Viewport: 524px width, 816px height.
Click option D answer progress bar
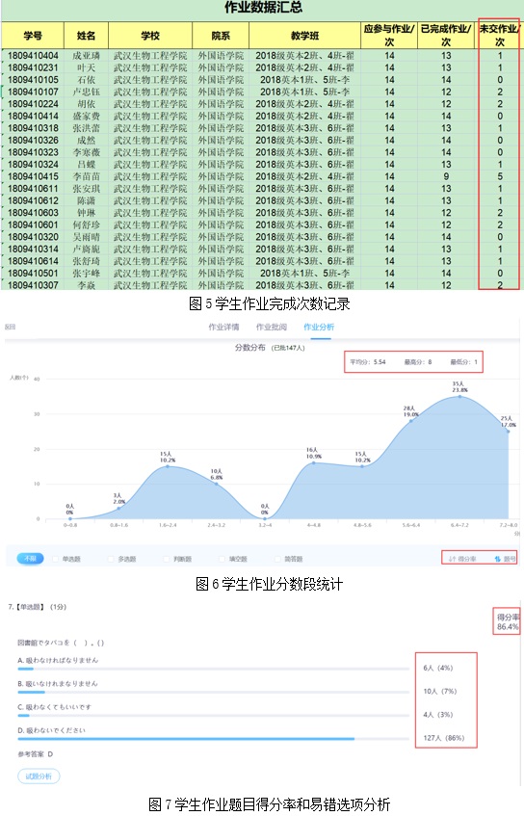[x=213, y=739]
